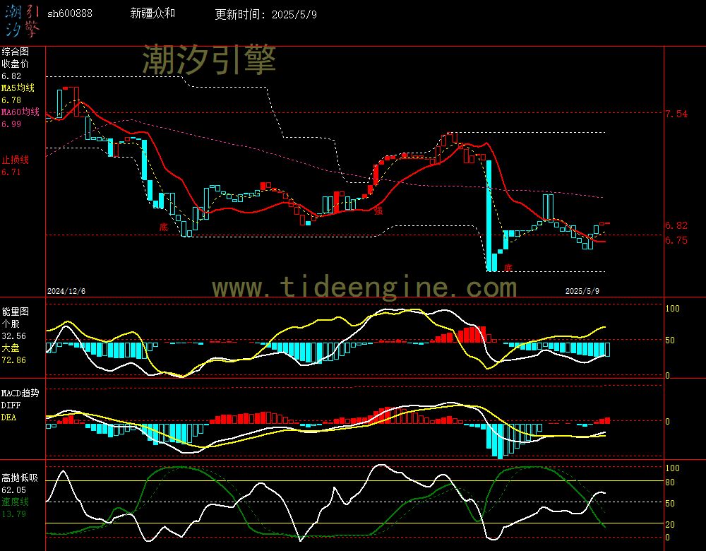Select the 综合图 panel label
The image size is (706, 551).
(15, 52)
